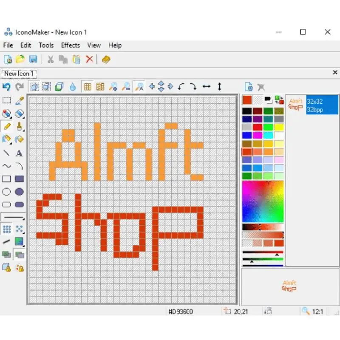Toggle the secondary orange grid option
Screen dimensions: 340x340
[100, 87]
